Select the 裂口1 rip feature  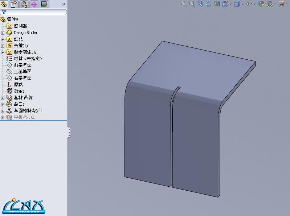tap(19, 104)
